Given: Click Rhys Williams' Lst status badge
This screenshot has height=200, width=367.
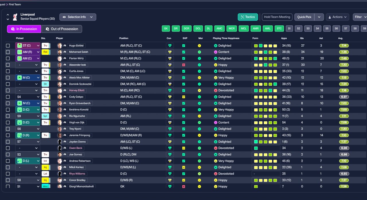Looking at the screenshot, I should [45, 174].
